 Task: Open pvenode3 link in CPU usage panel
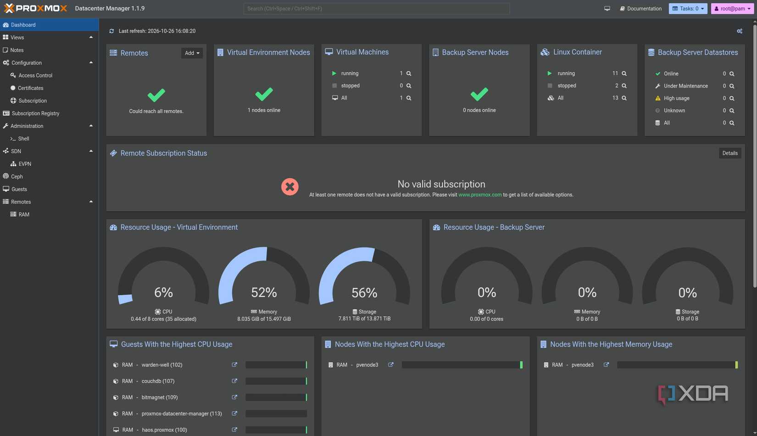point(391,365)
